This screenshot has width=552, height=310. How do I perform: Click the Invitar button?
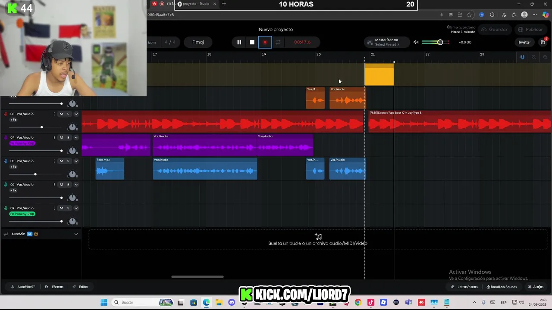(x=524, y=42)
